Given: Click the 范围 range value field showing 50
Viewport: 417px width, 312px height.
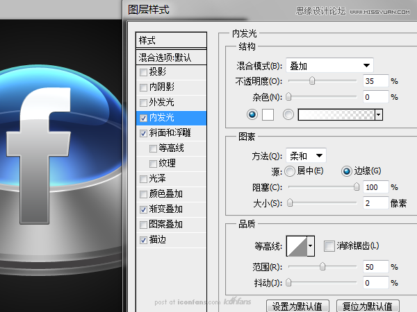Looking at the screenshot, I should pos(375,267).
